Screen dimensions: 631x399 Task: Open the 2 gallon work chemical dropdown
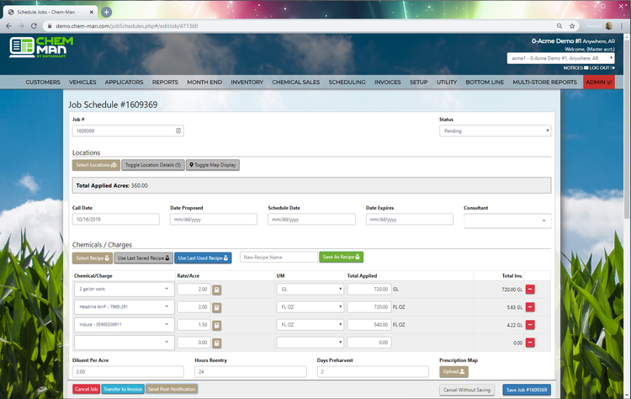[x=125, y=289]
